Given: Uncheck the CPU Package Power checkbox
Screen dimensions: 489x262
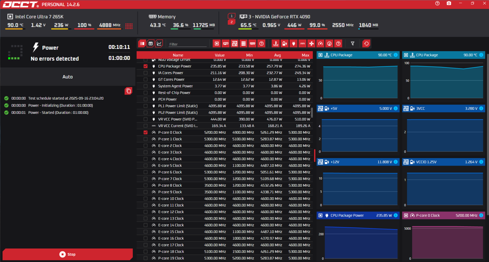Looking at the screenshot, I should (145, 66).
